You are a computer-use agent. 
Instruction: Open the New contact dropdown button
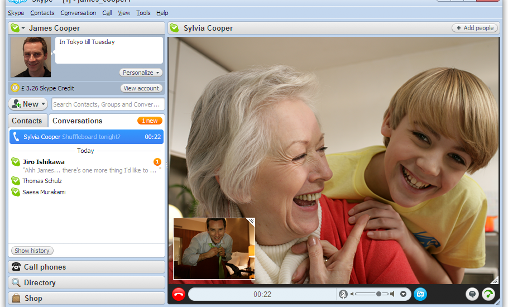[28, 104]
